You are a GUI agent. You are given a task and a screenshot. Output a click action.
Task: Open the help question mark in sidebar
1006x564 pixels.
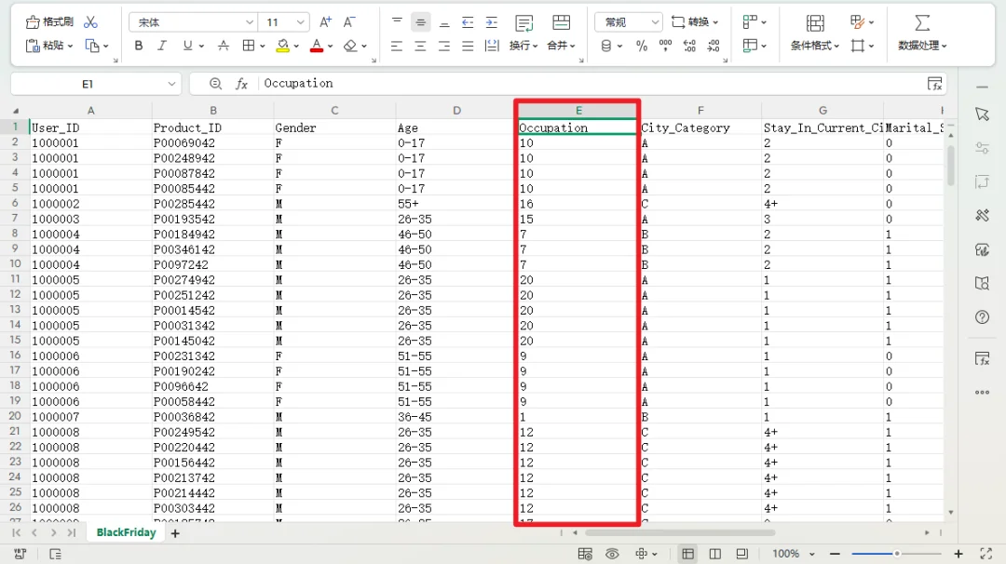click(982, 317)
